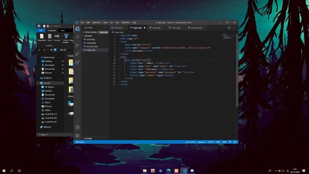Image resolution: width=309 pixels, height=174 pixels.
Task: Open the Selection menu in VS Code
Action: (97, 23)
